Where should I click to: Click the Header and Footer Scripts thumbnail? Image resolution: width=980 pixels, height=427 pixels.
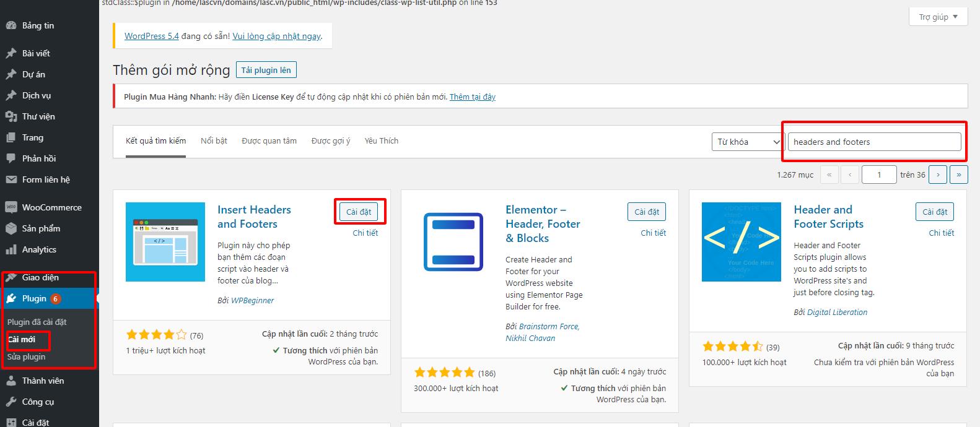coord(742,242)
